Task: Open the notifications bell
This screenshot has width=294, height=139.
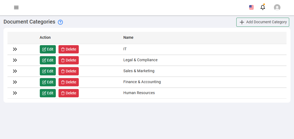Action: coord(263,7)
